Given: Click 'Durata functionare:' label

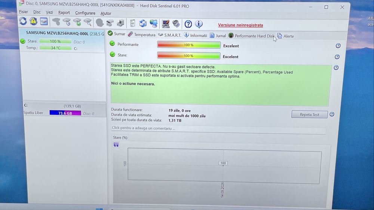Looking at the screenshot, I should 127,110.
